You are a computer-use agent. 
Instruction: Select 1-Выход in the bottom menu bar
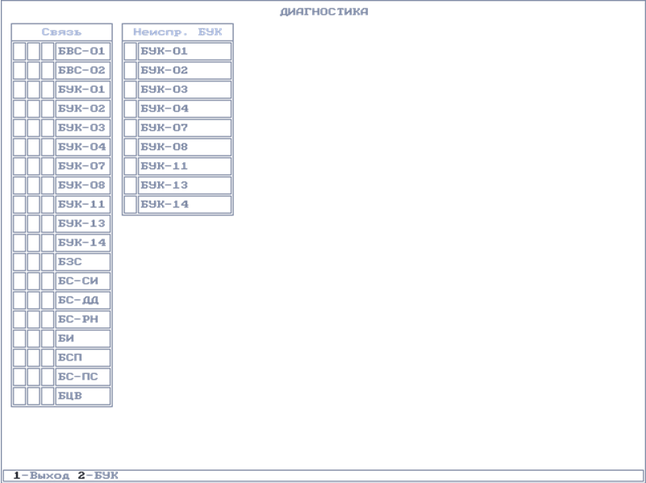point(41,476)
